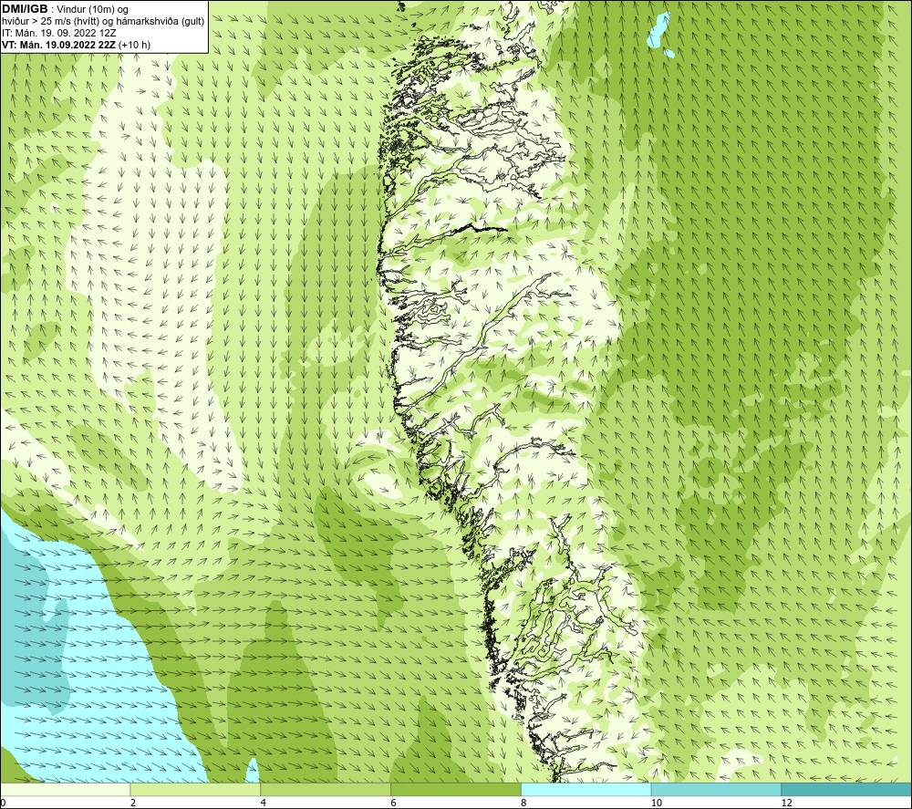This screenshot has height=809, width=912.
Task: Click the 0-2 m/s pale color band
Action: [x=65, y=789]
